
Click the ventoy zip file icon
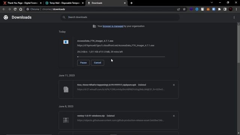tap(66, 120)
